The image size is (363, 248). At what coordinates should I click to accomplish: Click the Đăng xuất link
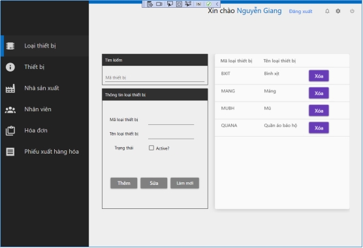coord(300,11)
